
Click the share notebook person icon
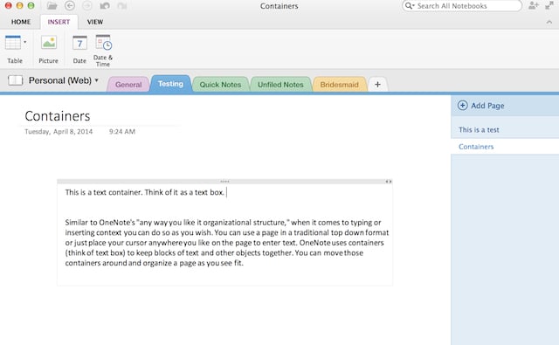point(534,5)
